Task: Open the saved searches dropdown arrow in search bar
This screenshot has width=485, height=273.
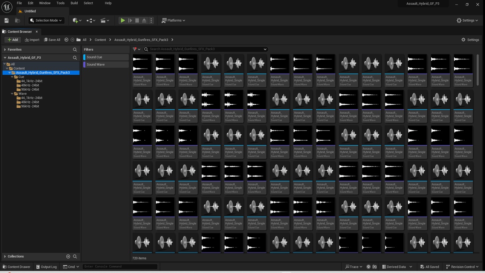Action: [265, 49]
